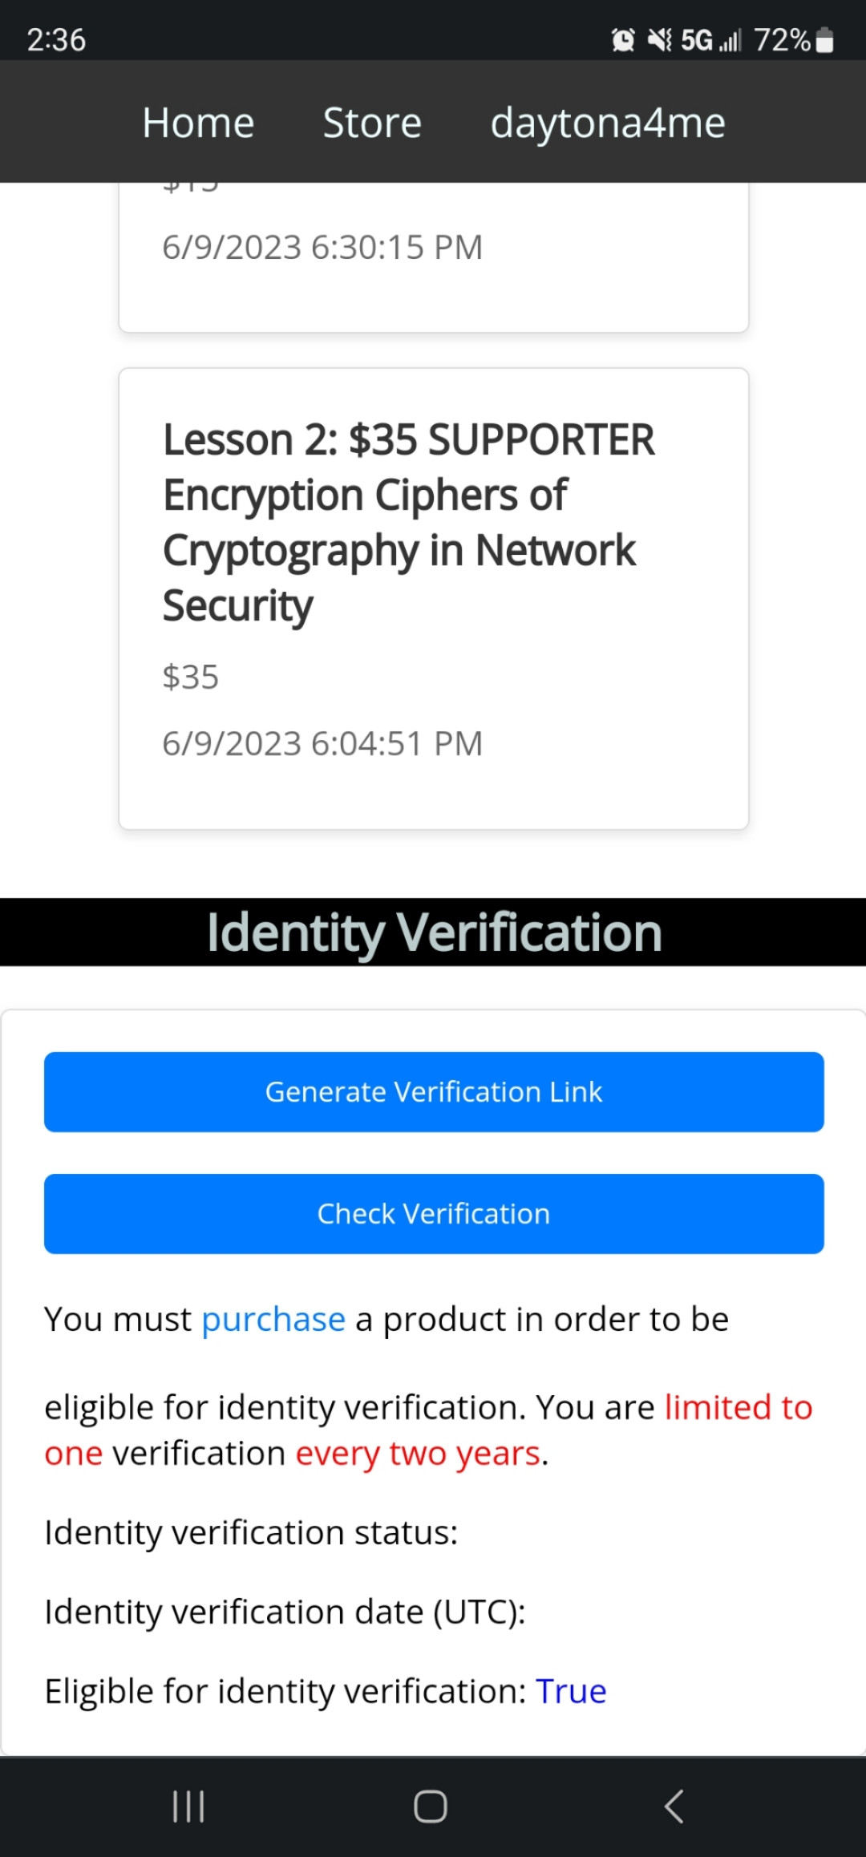The width and height of the screenshot is (866, 1857).
Task: Tap the 6:04:51 PM purchase timestamp
Action: (322, 743)
